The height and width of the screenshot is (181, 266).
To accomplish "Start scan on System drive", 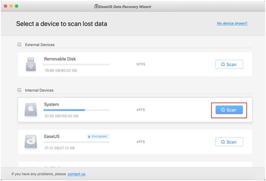I will (x=229, y=110).
